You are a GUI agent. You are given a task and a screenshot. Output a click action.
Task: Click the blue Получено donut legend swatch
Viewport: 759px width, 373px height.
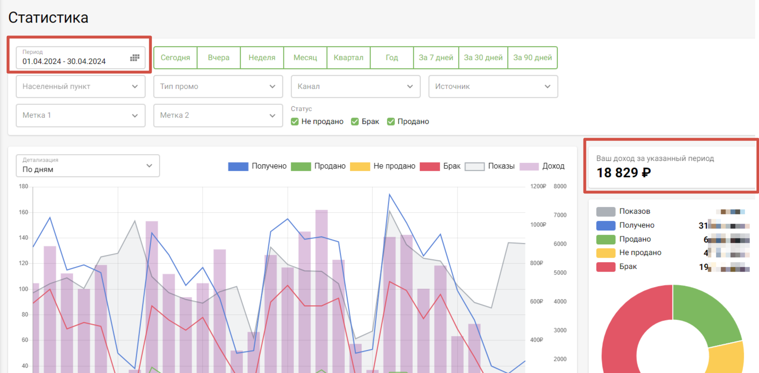(606, 226)
